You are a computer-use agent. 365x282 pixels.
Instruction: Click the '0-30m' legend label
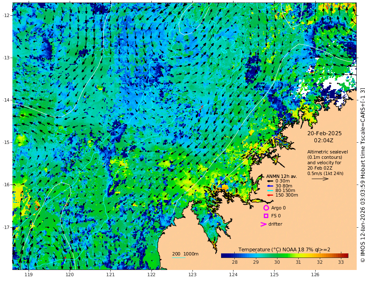282,181
